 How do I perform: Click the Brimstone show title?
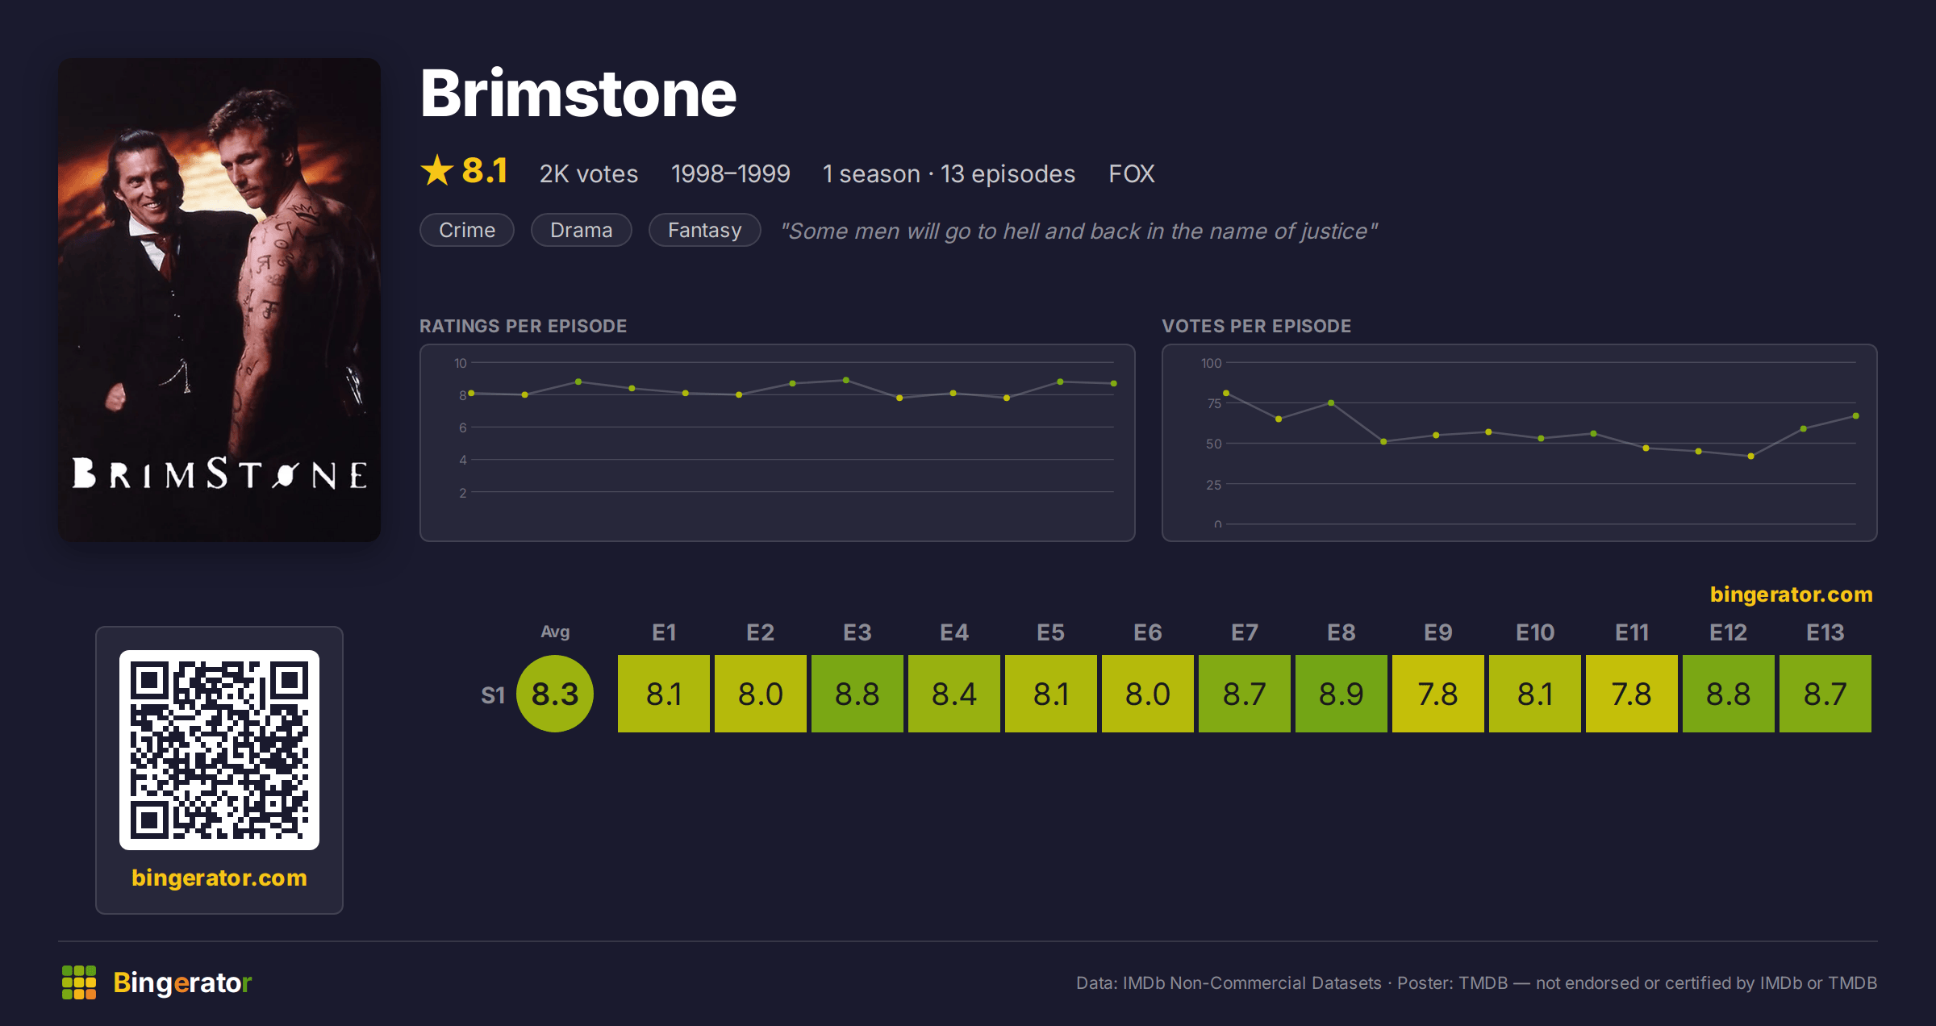pos(578,94)
